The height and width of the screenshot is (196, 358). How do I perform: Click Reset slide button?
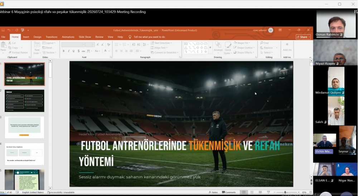tap(47, 48)
